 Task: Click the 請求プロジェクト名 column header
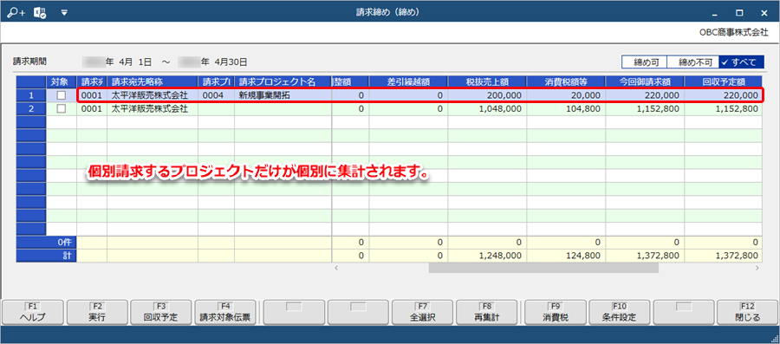coord(283,82)
